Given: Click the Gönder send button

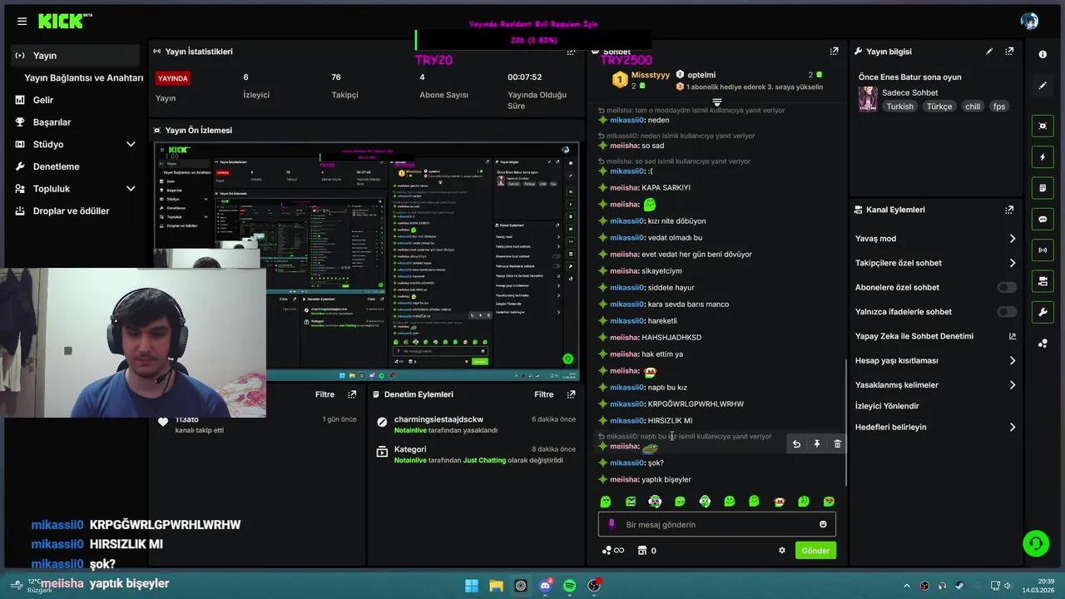Looking at the screenshot, I should click(815, 551).
